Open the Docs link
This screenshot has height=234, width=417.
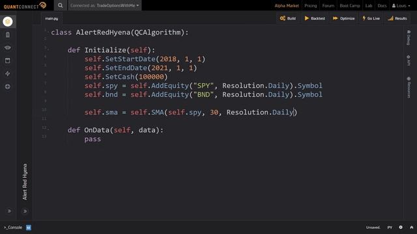pyautogui.click(x=382, y=6)
